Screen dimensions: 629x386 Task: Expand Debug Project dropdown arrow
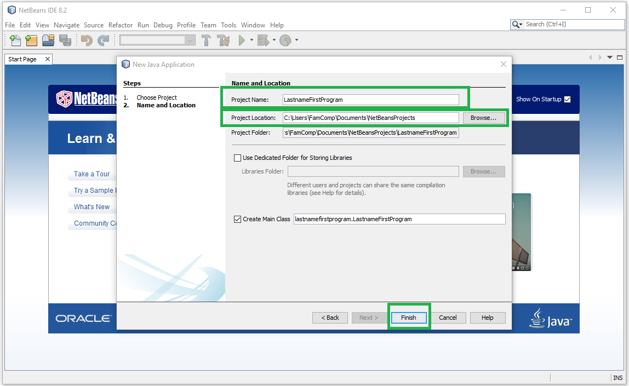tap(275, 40)
